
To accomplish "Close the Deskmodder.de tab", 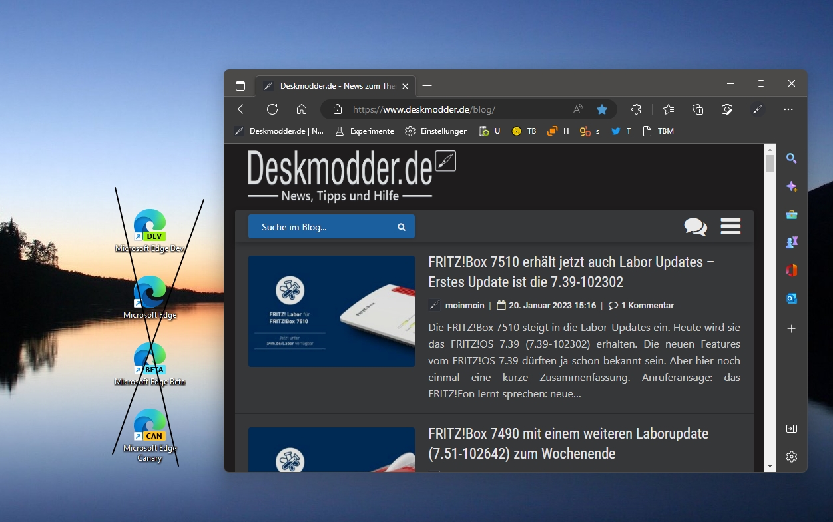I will 405,85.
